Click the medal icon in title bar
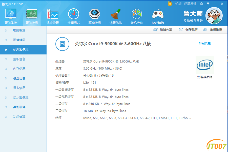The width and height of the screenshot is (228, 152). (x=170, y=3)
